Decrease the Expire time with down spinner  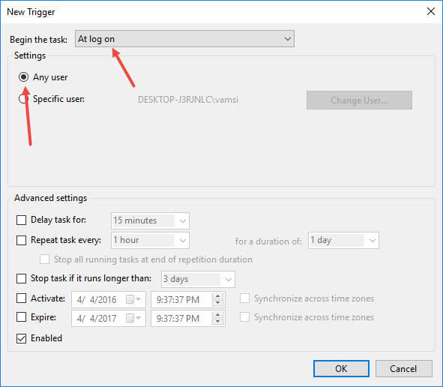217,322
